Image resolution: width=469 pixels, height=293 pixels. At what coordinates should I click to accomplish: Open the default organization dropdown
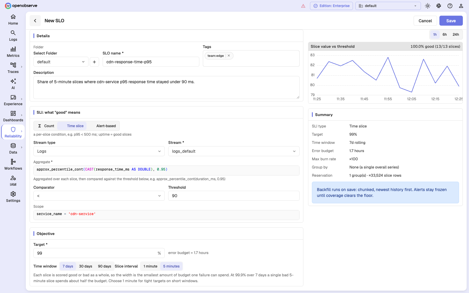(x=388, y=6)
